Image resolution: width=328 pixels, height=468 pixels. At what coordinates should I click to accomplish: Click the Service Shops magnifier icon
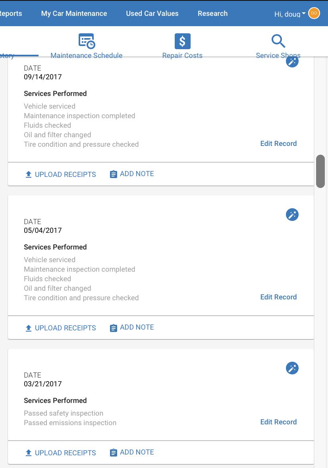(278, 41)
